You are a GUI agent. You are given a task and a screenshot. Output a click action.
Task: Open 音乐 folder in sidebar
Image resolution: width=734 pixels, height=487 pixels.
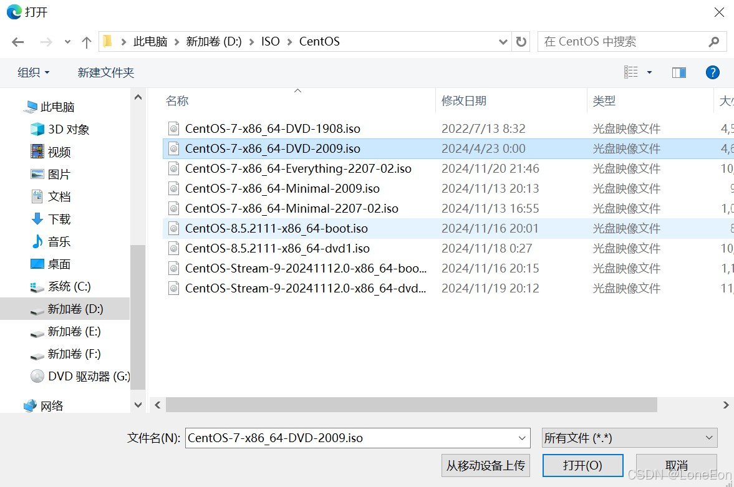(59, 241)
